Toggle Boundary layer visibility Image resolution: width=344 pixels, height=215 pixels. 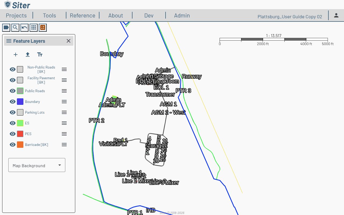(x=13, y=102)
